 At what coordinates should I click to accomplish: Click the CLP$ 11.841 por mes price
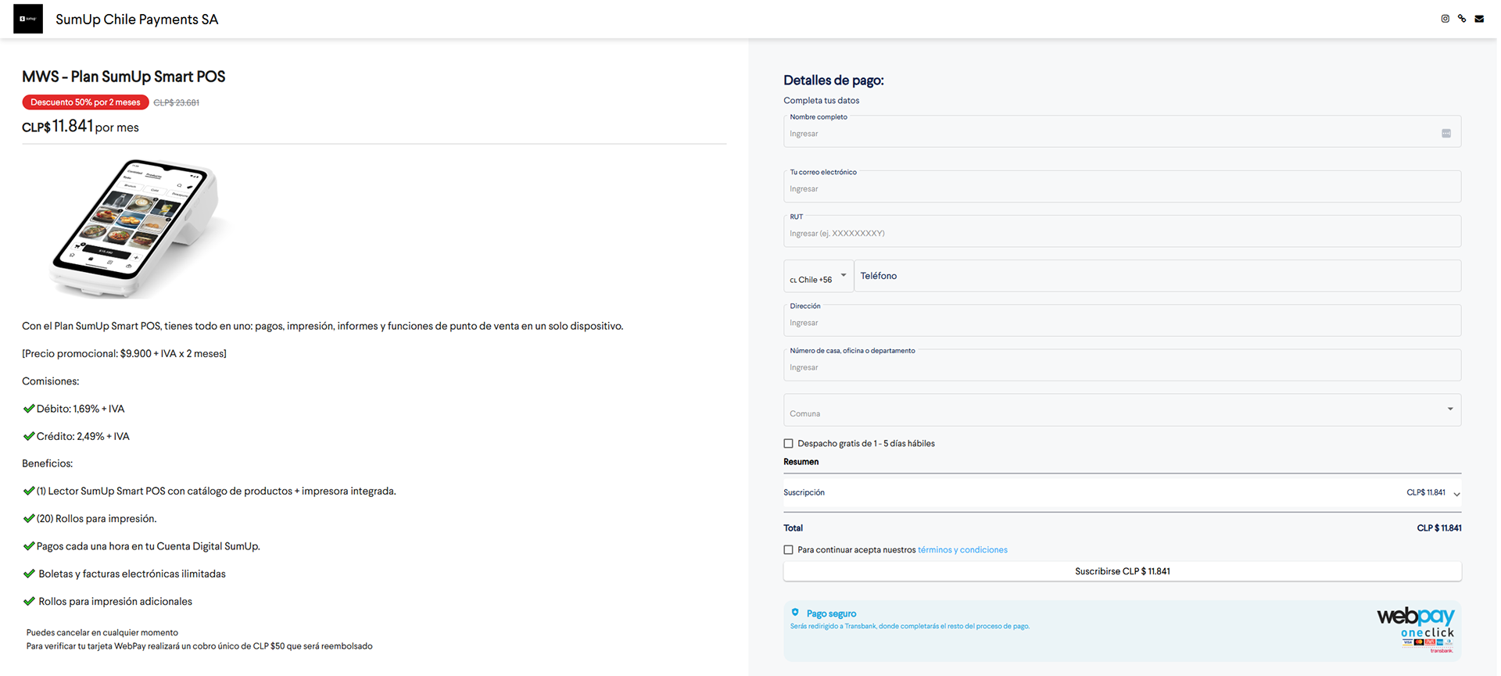(x=81, y=127)
